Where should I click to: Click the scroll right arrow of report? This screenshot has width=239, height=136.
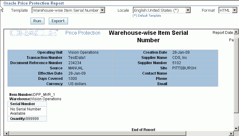click(231, 134)
